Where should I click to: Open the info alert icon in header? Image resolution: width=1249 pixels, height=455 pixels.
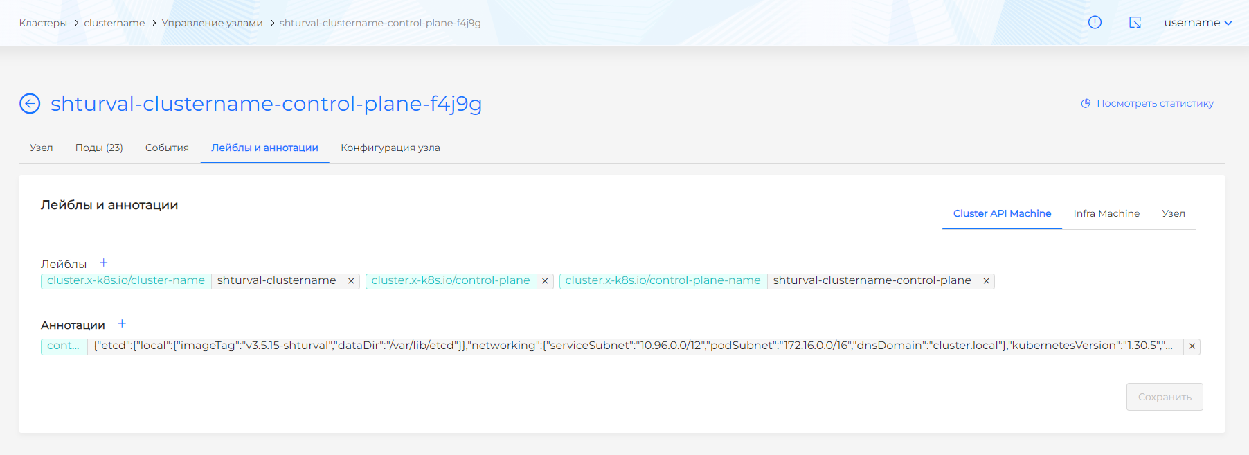[1095, 22]
